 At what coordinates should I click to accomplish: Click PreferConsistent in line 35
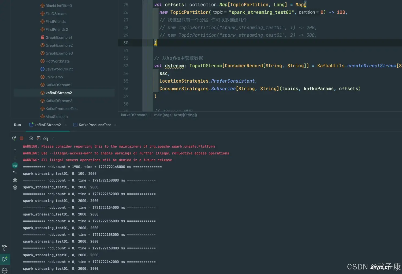(x=233, y=81)
